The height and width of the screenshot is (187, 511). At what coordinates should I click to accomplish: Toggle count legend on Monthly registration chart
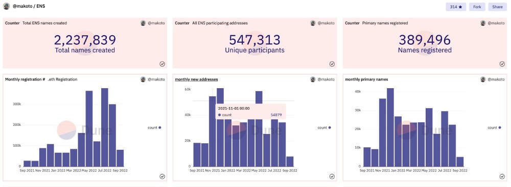click(154, 128)
